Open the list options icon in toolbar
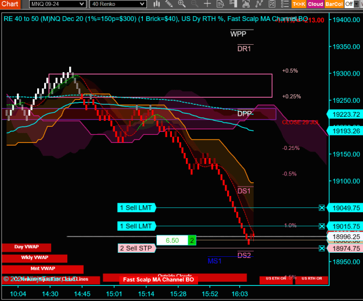 [285, 3]
